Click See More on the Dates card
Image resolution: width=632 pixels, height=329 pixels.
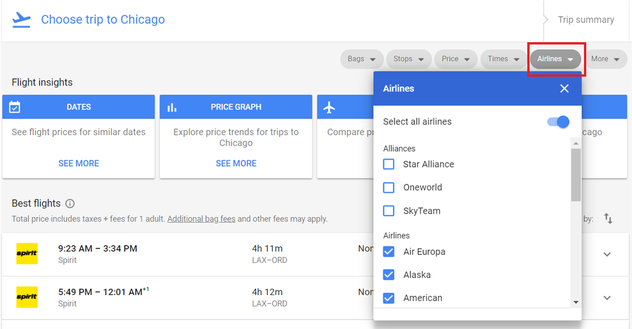[79, 164]
